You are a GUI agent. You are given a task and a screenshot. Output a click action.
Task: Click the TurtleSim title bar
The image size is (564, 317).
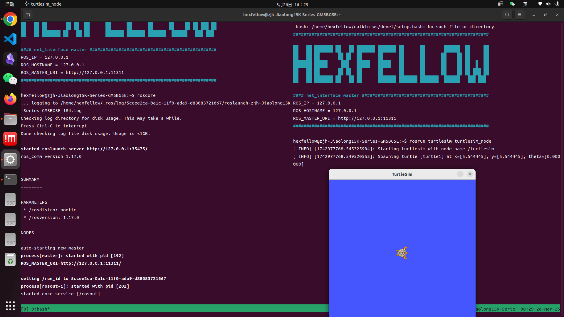point(402,174)
